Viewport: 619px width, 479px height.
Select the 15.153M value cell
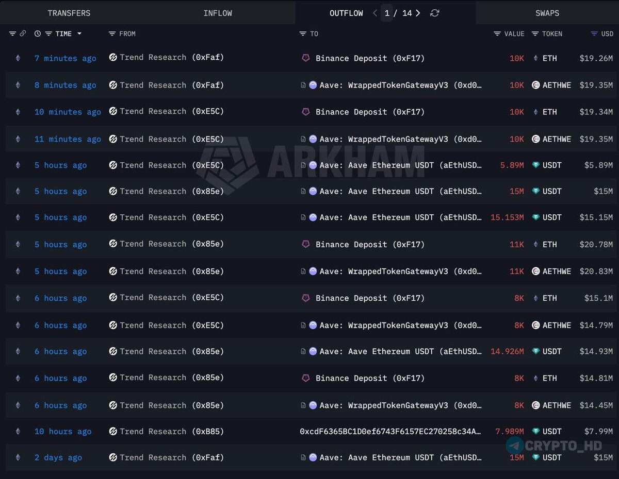pyautogui.click(x=507, y=217)
